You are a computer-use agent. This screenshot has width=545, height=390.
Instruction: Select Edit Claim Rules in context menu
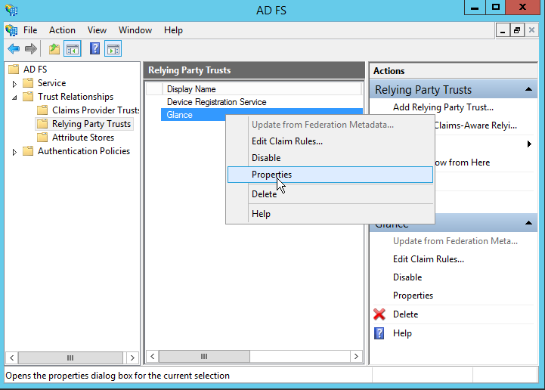286,141
